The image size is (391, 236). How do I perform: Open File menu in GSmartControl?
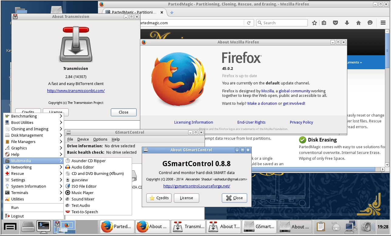pos(70,139)
